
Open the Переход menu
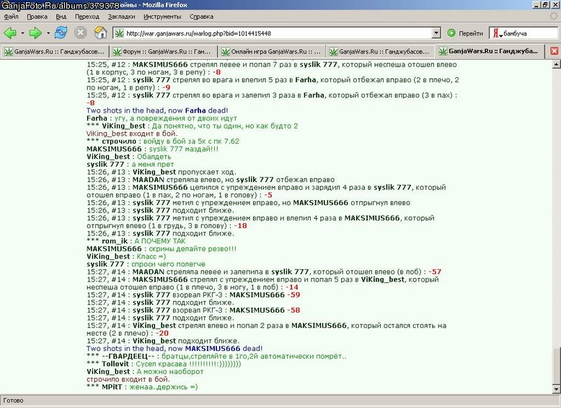point(87,17)
